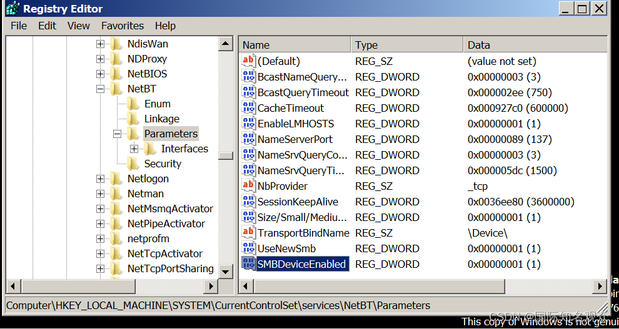The image size is (619, 329).
Task: Click the SessionKeepAlive DWORD icon
Action: (x=248, y=201)
